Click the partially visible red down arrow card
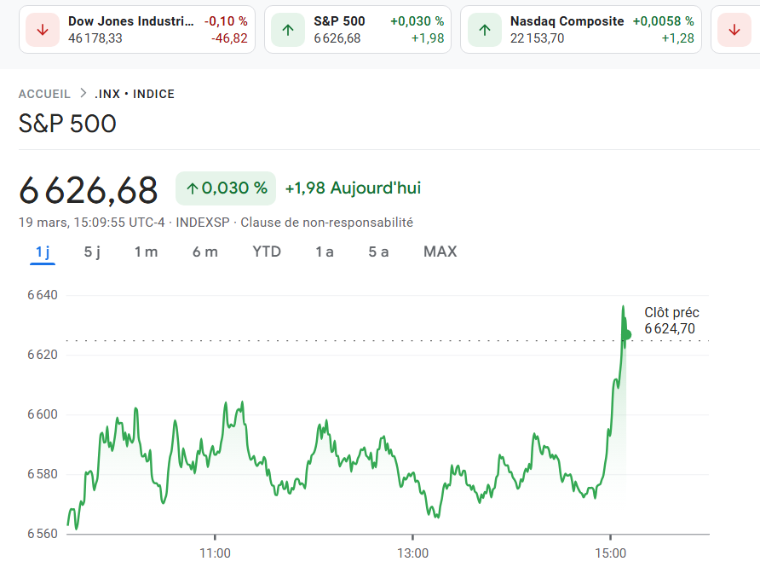This screenshot has height=573, width=760. (734, 30)
